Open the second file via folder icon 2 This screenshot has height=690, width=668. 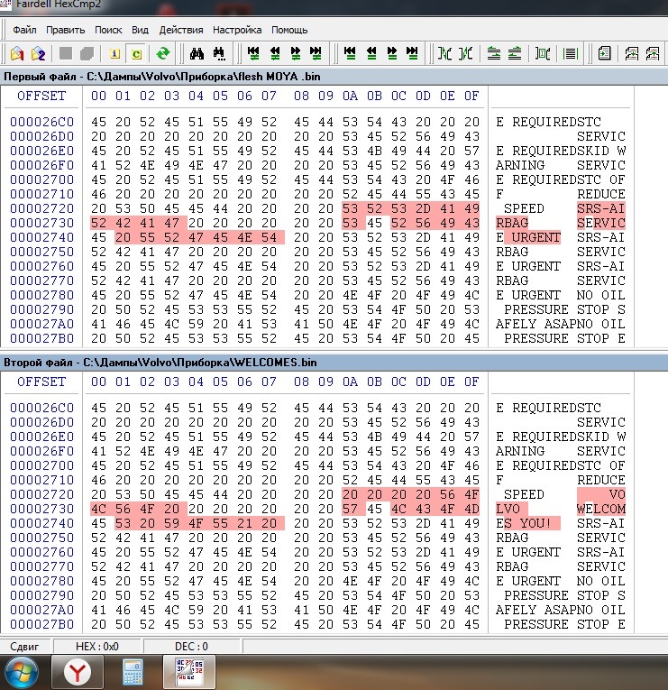38,54
